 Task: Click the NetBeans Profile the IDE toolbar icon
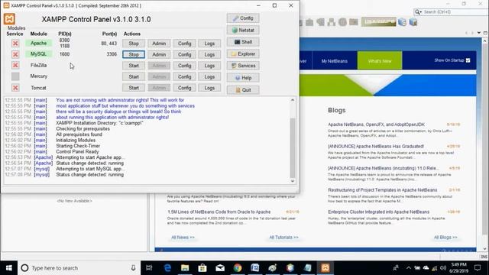pyautogui.click(x=402, y=22)
